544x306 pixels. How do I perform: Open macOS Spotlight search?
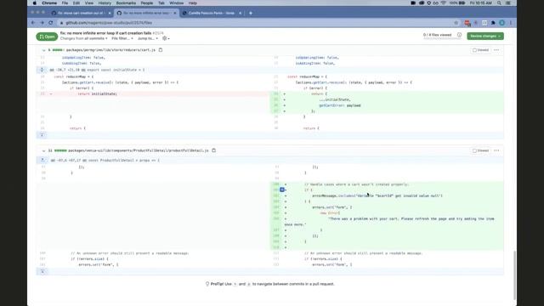coord(499,3)
